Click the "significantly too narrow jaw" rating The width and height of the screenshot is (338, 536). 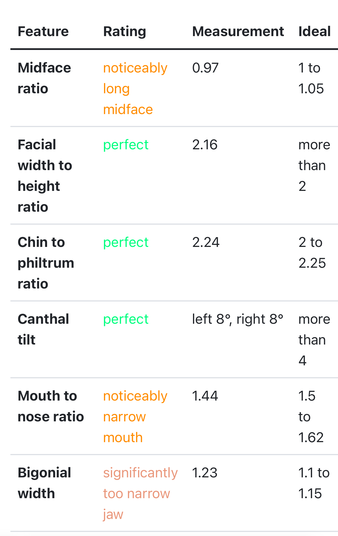[140, 493]
